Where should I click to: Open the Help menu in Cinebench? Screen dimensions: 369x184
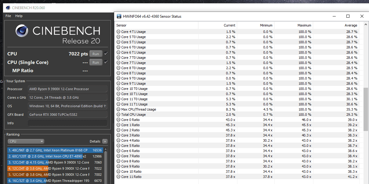click(19, 16)
